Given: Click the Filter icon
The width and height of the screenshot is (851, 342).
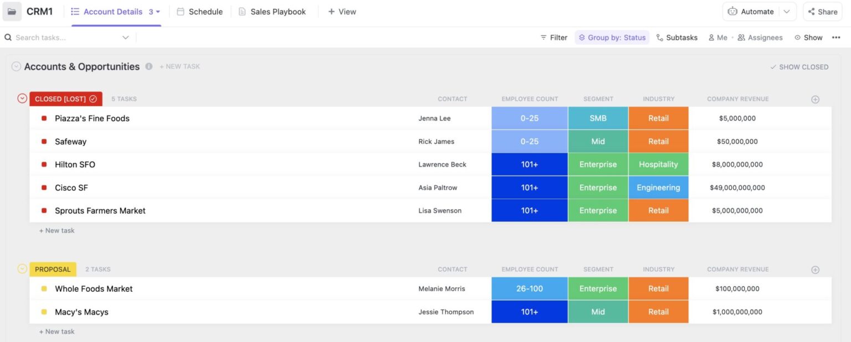Looking at the screenshot, I should point(544,37).
